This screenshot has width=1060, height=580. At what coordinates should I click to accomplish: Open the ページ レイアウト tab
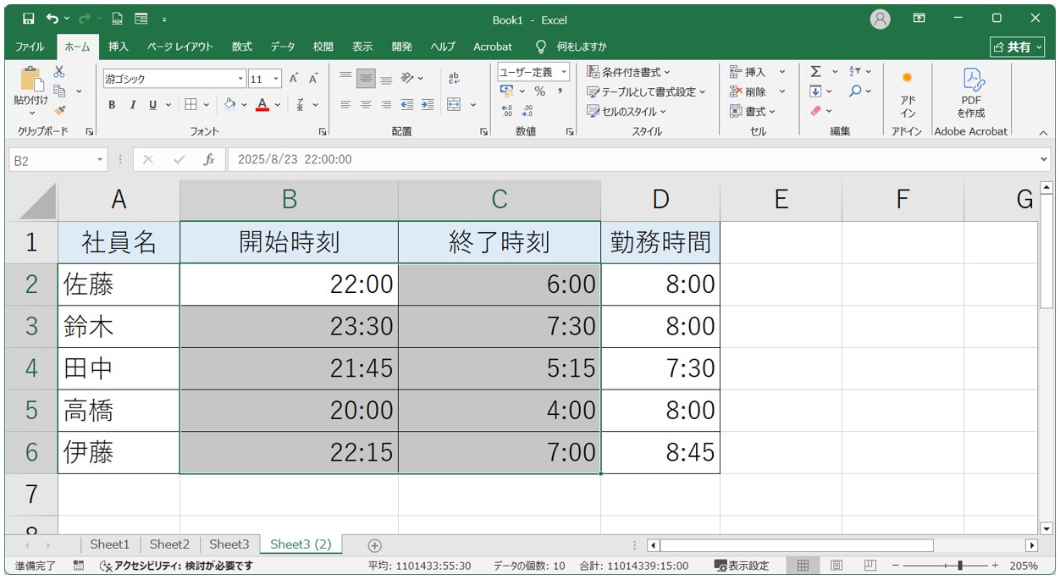tap(180, 47)
